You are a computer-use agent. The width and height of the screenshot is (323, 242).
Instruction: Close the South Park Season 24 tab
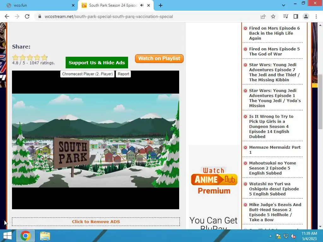click(x=149, y=5)
